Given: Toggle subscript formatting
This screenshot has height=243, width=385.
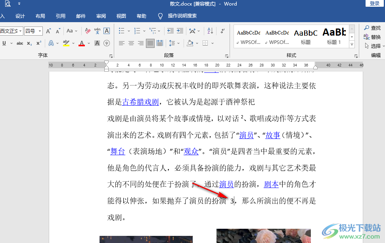Looking at the screenshot, I should (x=30, y=43).
